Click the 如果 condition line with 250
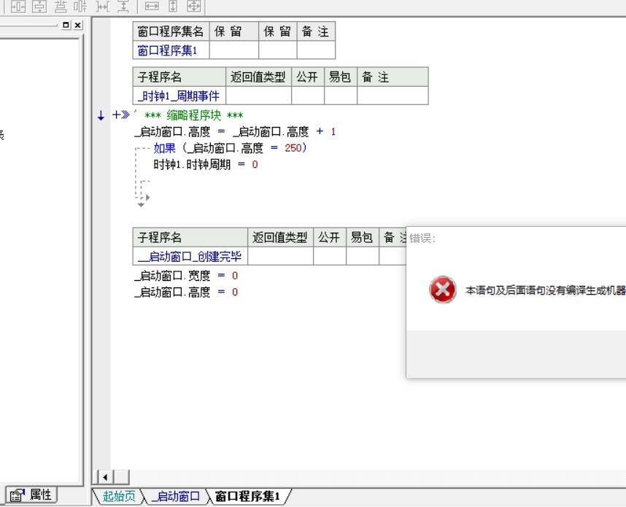 coord(230,148)
